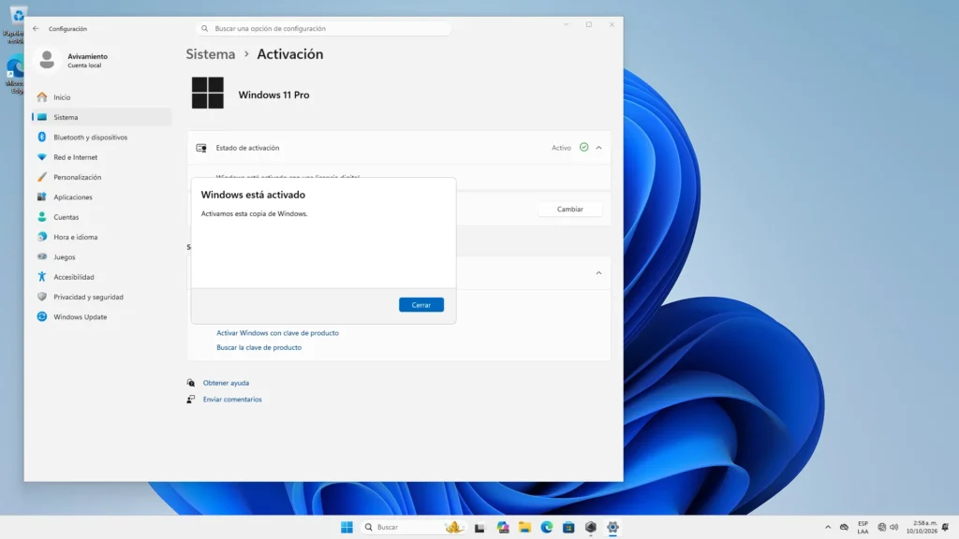Open Privacidad y seguridad settings
The width and height of the screenshot is (959, 539).
101,297
